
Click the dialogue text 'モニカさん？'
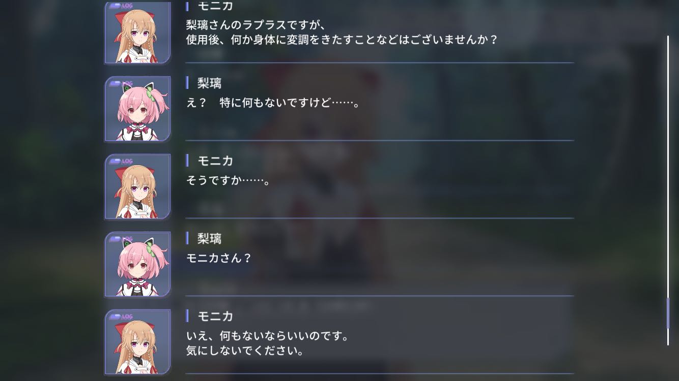coord(219,258)
